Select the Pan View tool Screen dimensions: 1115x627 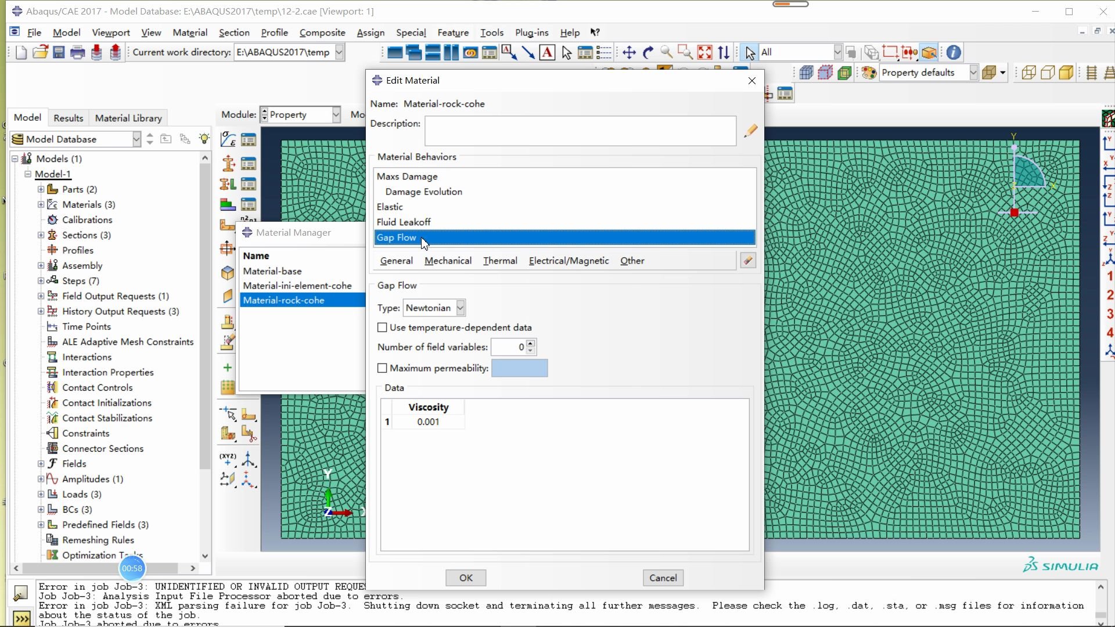(x=629, y=53)
